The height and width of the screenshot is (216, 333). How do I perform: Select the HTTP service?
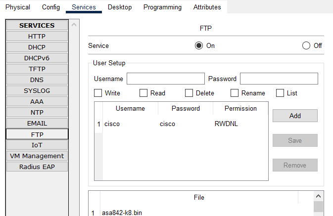tap(37, 37)
